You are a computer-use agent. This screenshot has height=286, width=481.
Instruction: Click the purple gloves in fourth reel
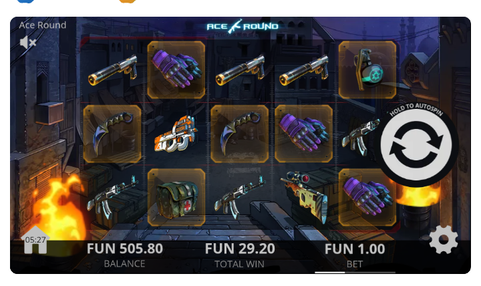(304, 134)
